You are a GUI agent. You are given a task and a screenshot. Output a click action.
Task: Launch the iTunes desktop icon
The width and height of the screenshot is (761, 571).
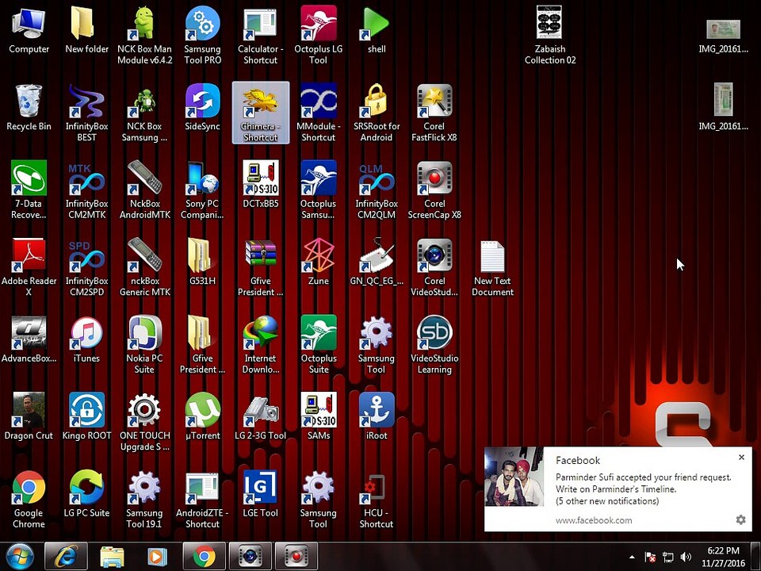(86, 334)
